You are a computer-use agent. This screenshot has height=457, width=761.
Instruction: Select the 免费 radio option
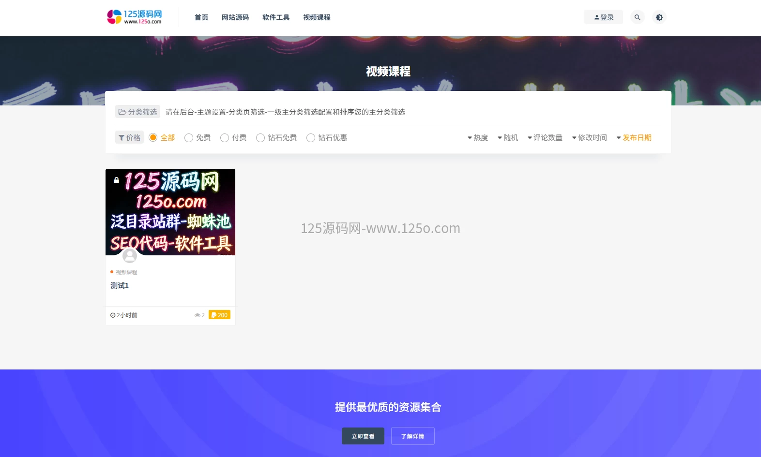[x=189, y=138]
